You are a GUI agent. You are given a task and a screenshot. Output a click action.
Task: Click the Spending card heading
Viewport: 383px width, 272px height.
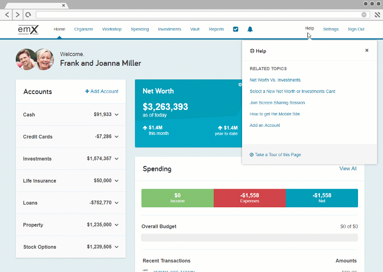click(157, 169)
